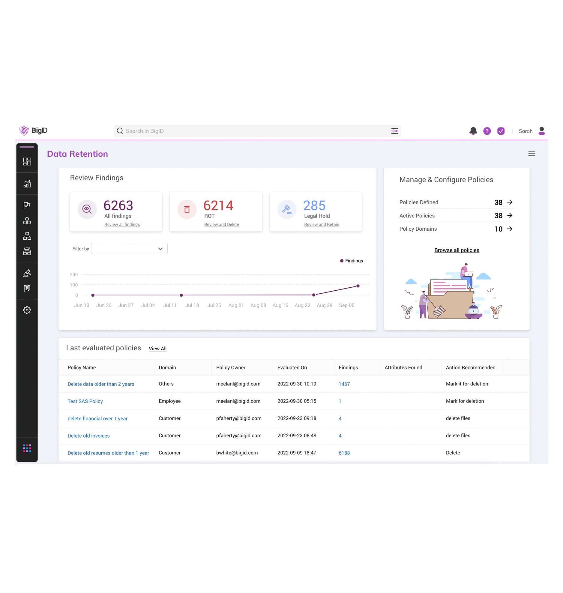The height and width of the screenshot is (593, 563).
Task: Click Browse all policies link
Action: tap(457, 250)
